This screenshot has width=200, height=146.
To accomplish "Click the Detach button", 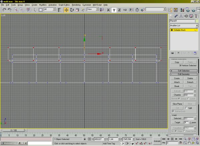I will point(190,82).
